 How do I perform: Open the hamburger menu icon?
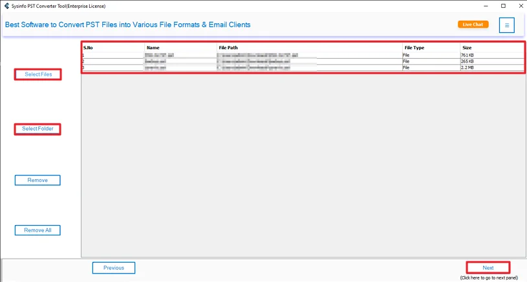tap(506, 25)
